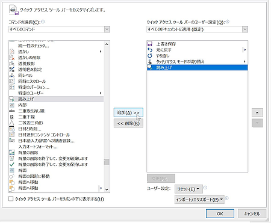Viewport: 271px width, 223px height.
Task: Select the 内部 command icon
Action: pyautogui.click(x=12, y=105)
